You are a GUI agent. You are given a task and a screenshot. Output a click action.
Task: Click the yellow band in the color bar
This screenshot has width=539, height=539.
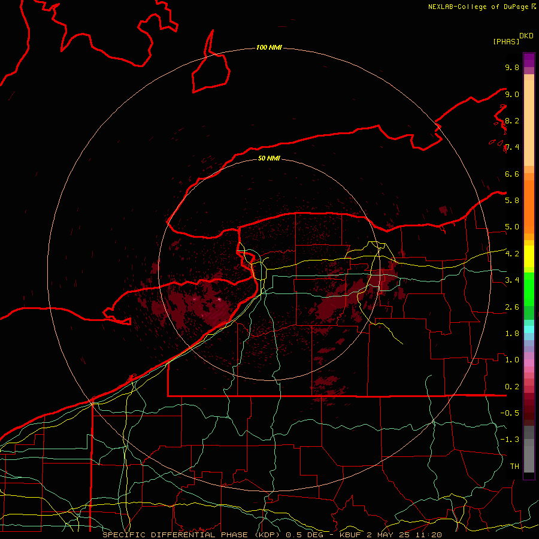(x=529, y=256)
